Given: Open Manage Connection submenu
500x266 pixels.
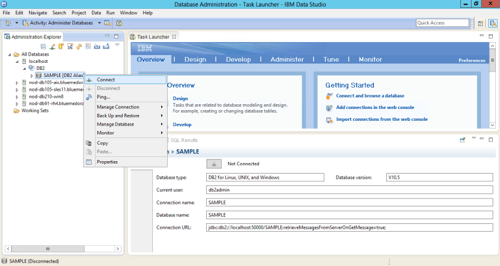Looking at the screenshot, I should click(126, 107).
